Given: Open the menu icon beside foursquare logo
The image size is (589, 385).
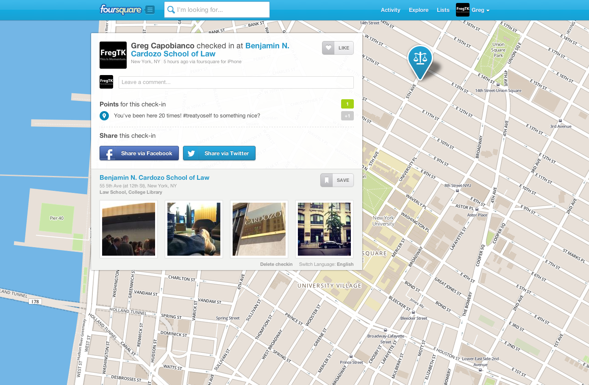Looking at the screenshot, I should tap(150, 10).
